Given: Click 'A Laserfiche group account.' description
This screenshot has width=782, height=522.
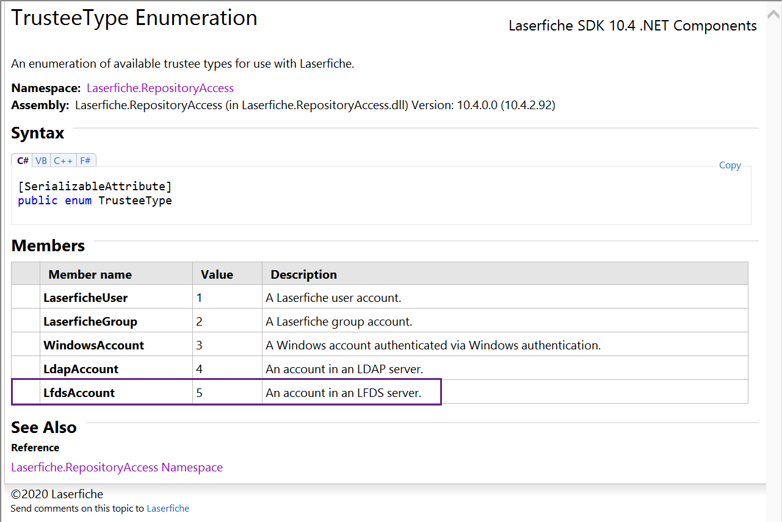Looking at the screenshot, I should click(x=339, y=321).
